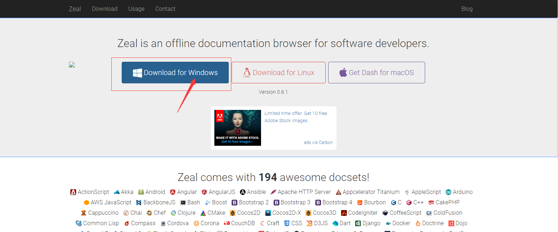This screenshot has width=558, height=232.
Task: Click the Corona text label
Action: click(210, 223)
